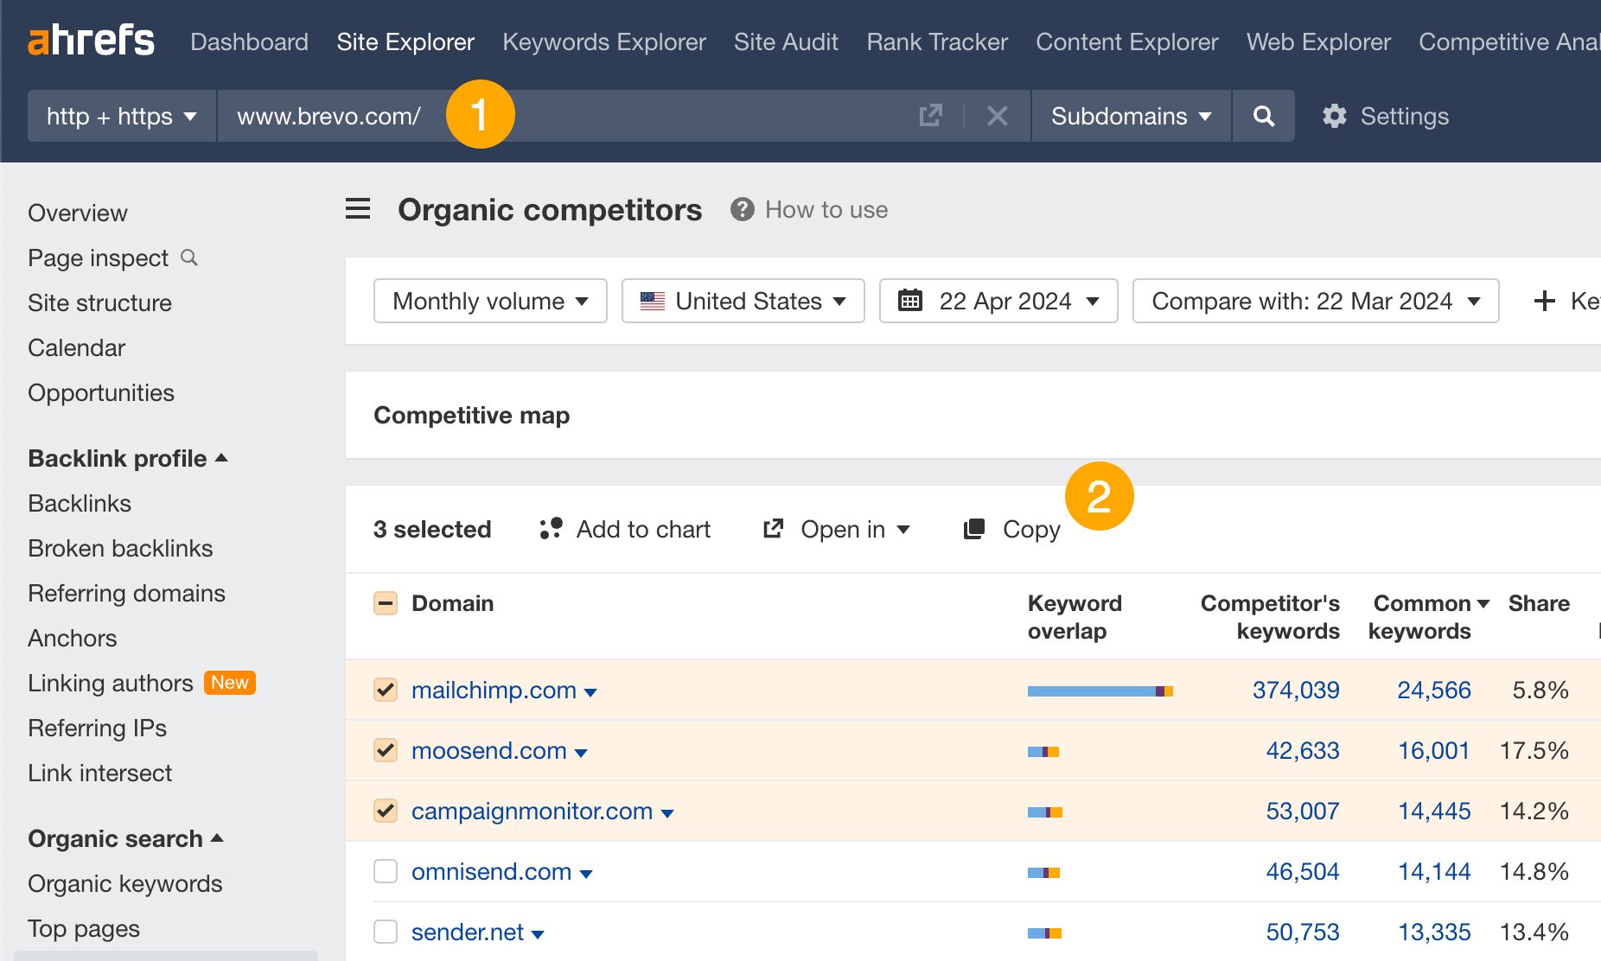Image resolution: width=1601 pixels, height=961 pixels.
Task: Open the Monthly volume dropdown
Action: 489,301
